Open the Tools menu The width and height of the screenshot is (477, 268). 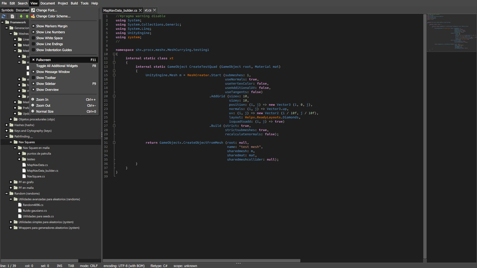click(85, 3)
